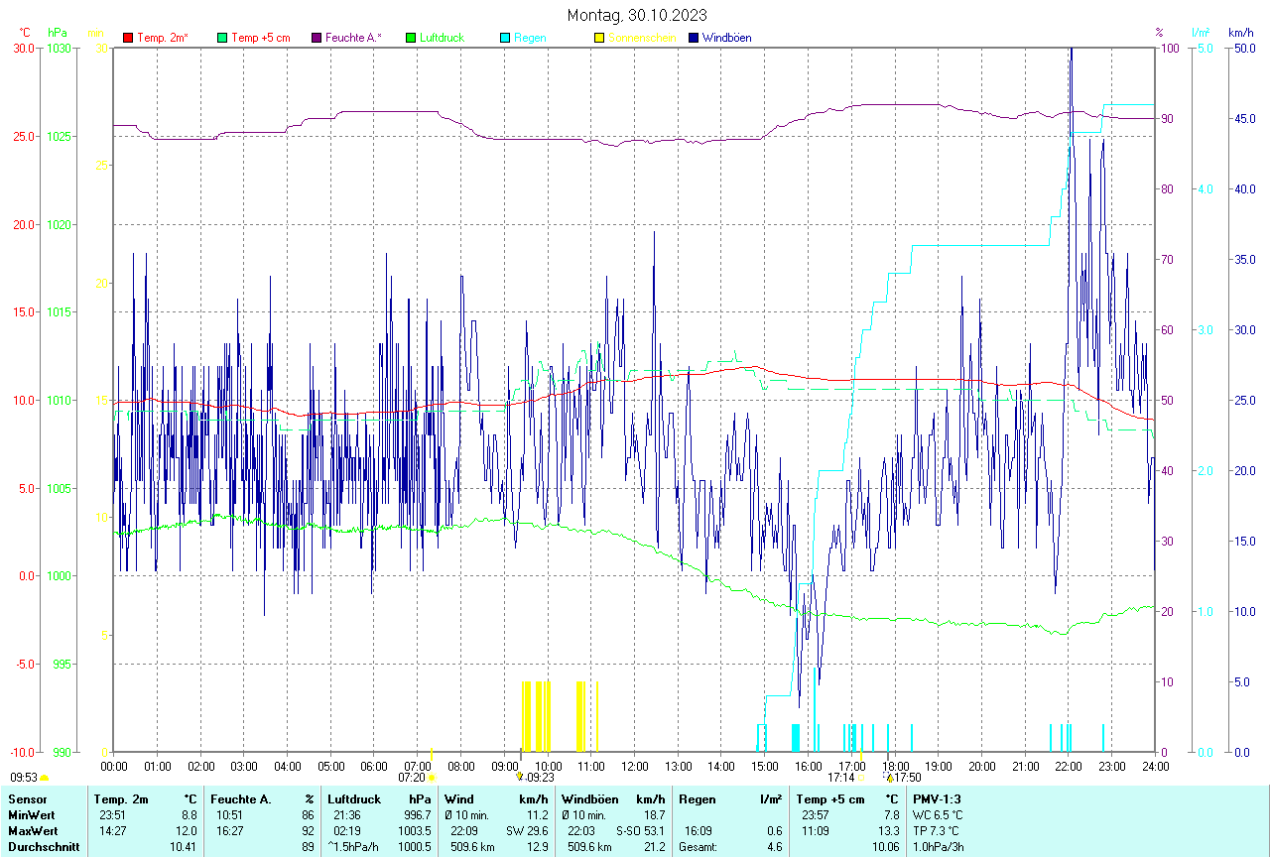Click the 'PMV-1:3' column header

(937, 798)
